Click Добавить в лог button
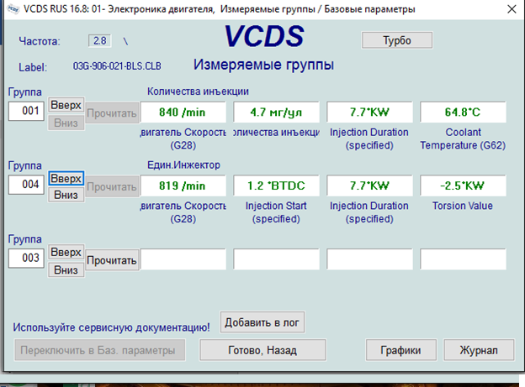 [262, 322]
